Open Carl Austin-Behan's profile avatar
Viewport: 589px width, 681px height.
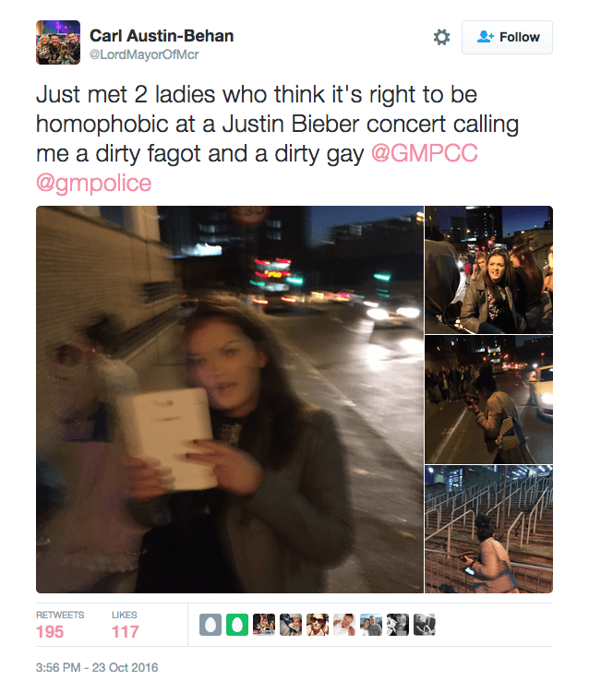coord(58,42)
